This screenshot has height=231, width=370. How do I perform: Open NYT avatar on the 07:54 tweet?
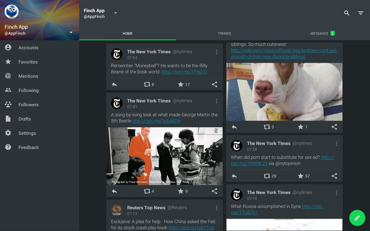click(x=117, y=54)
